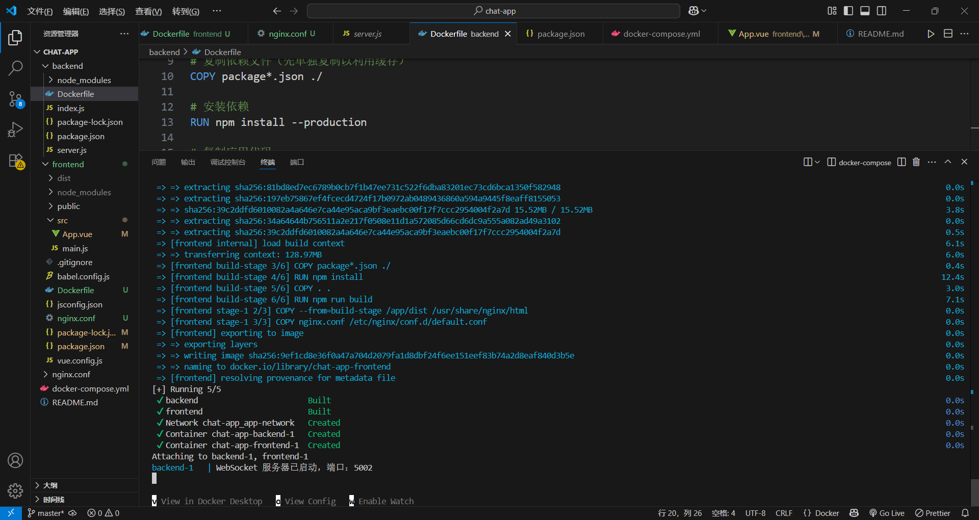Click CRLF line ending in status bar
979x520 pixels.
coord(784,513)
